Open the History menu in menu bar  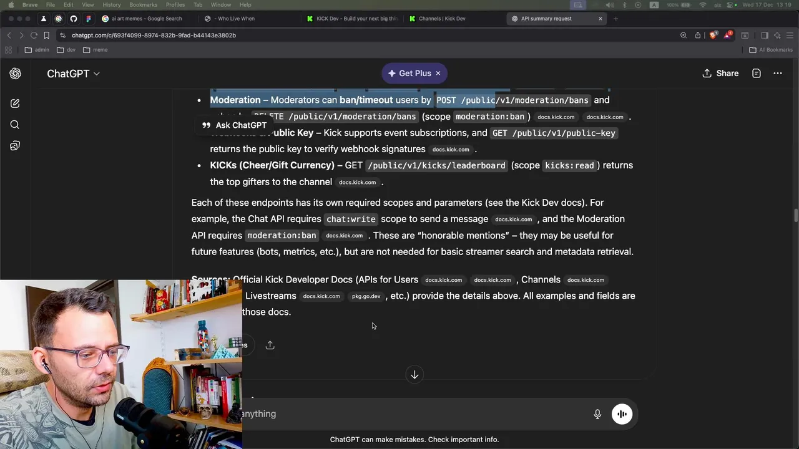coord(112,5)
